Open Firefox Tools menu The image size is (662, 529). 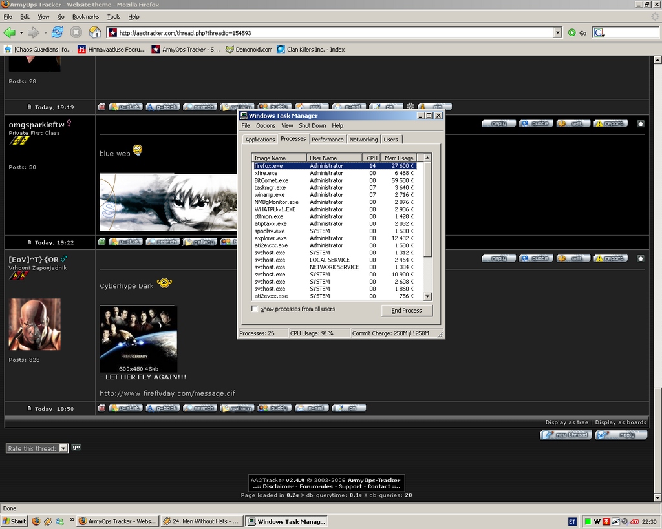point(114,17)
